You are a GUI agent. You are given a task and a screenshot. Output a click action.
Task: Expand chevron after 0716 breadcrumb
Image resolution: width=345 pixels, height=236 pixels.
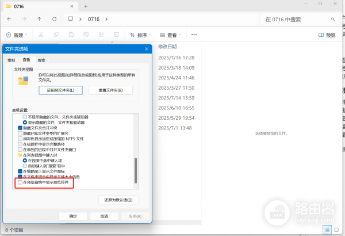click(106, 19)
